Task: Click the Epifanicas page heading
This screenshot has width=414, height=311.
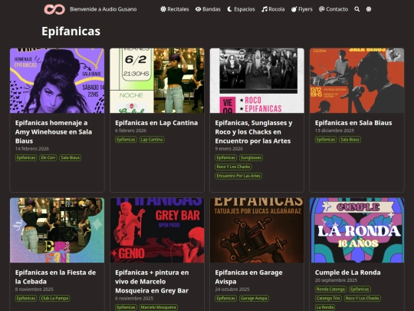Action: 71,31
